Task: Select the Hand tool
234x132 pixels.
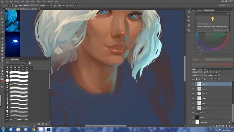Action: pyautogui.click(x=2, y=71)
